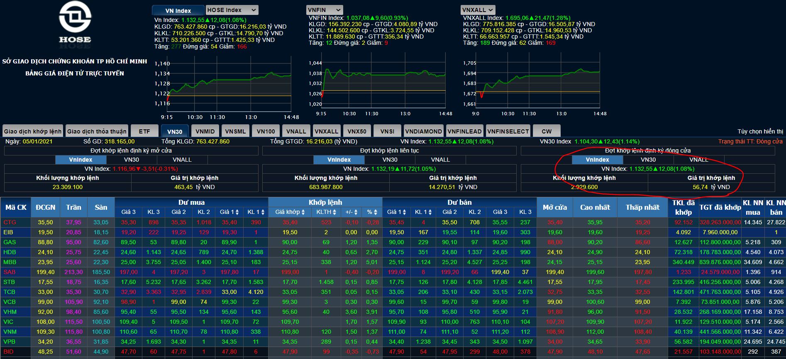Screen dimensions: 786x359
Task: Sort KL 1 under Dư bán
Action: pos(430,212)
